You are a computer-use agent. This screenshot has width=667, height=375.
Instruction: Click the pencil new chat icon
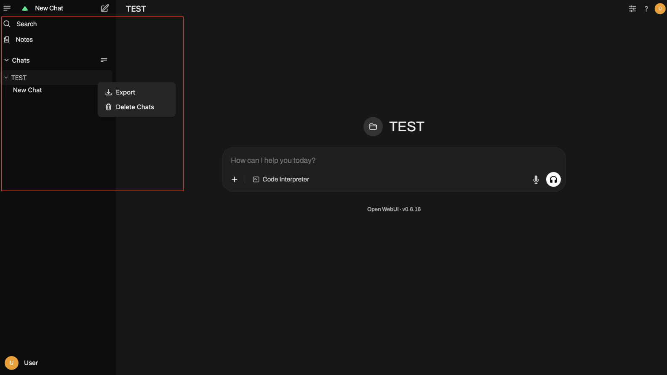(105, 8)
